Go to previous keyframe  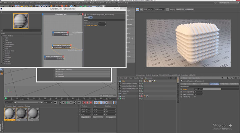60,103
